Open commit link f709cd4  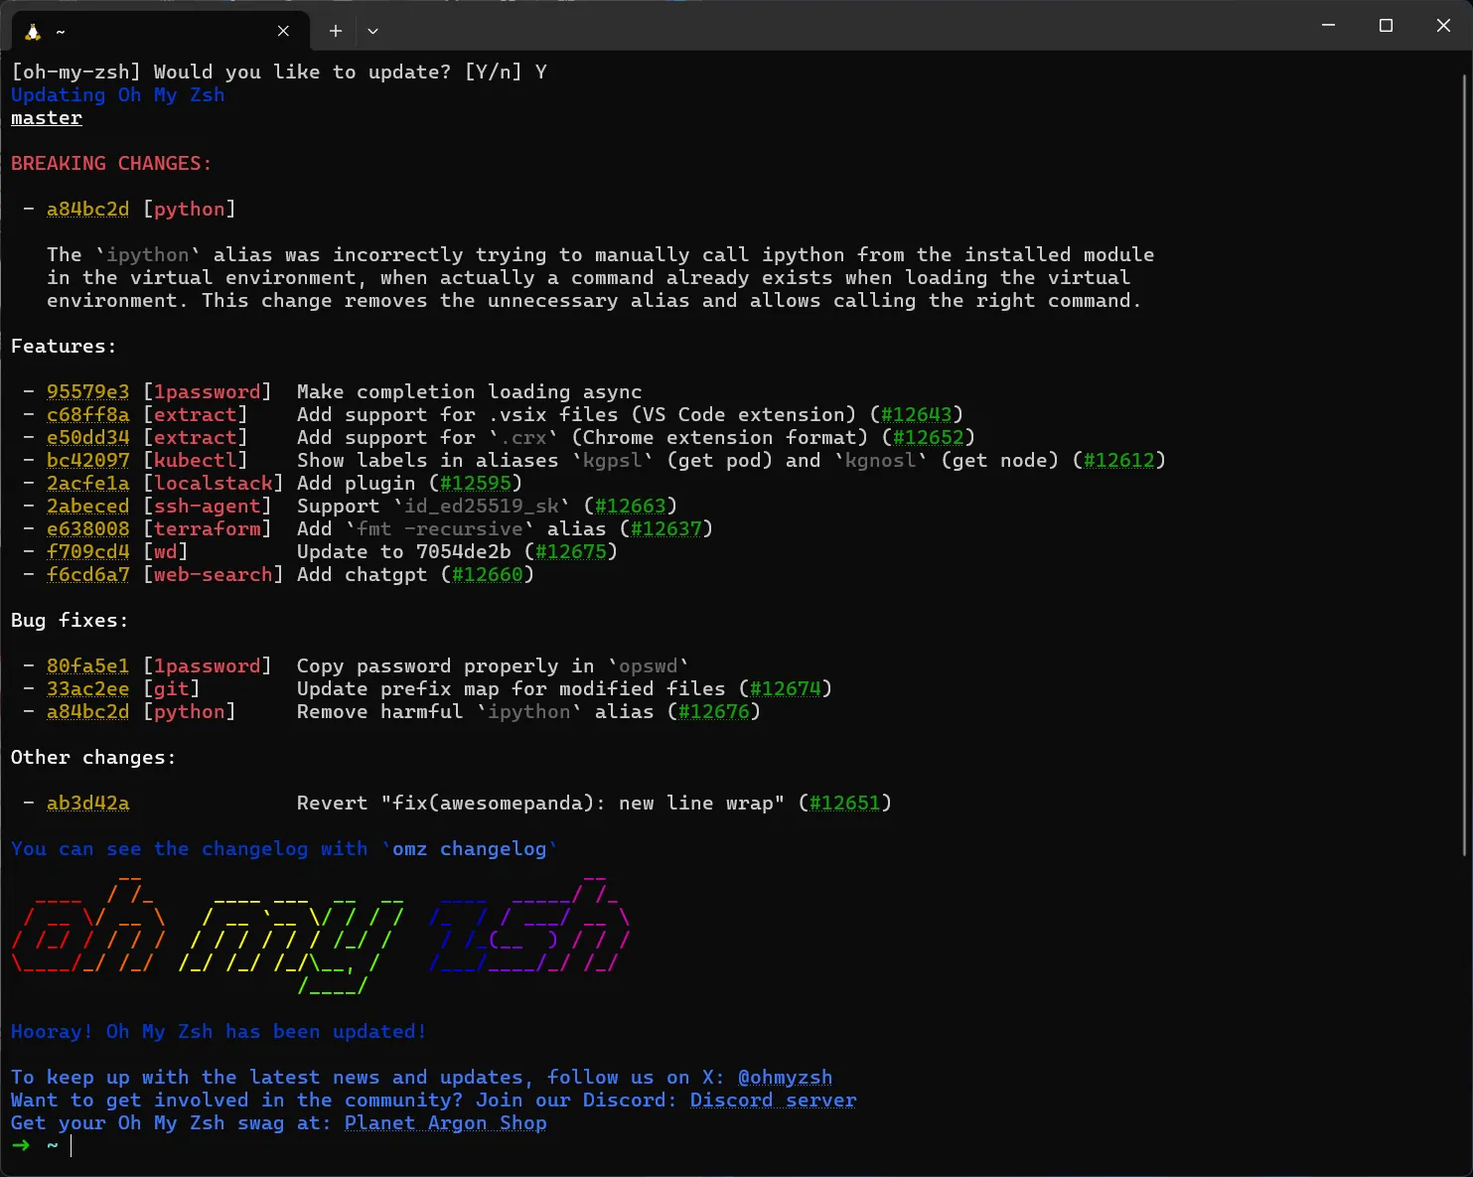[87, 551]
